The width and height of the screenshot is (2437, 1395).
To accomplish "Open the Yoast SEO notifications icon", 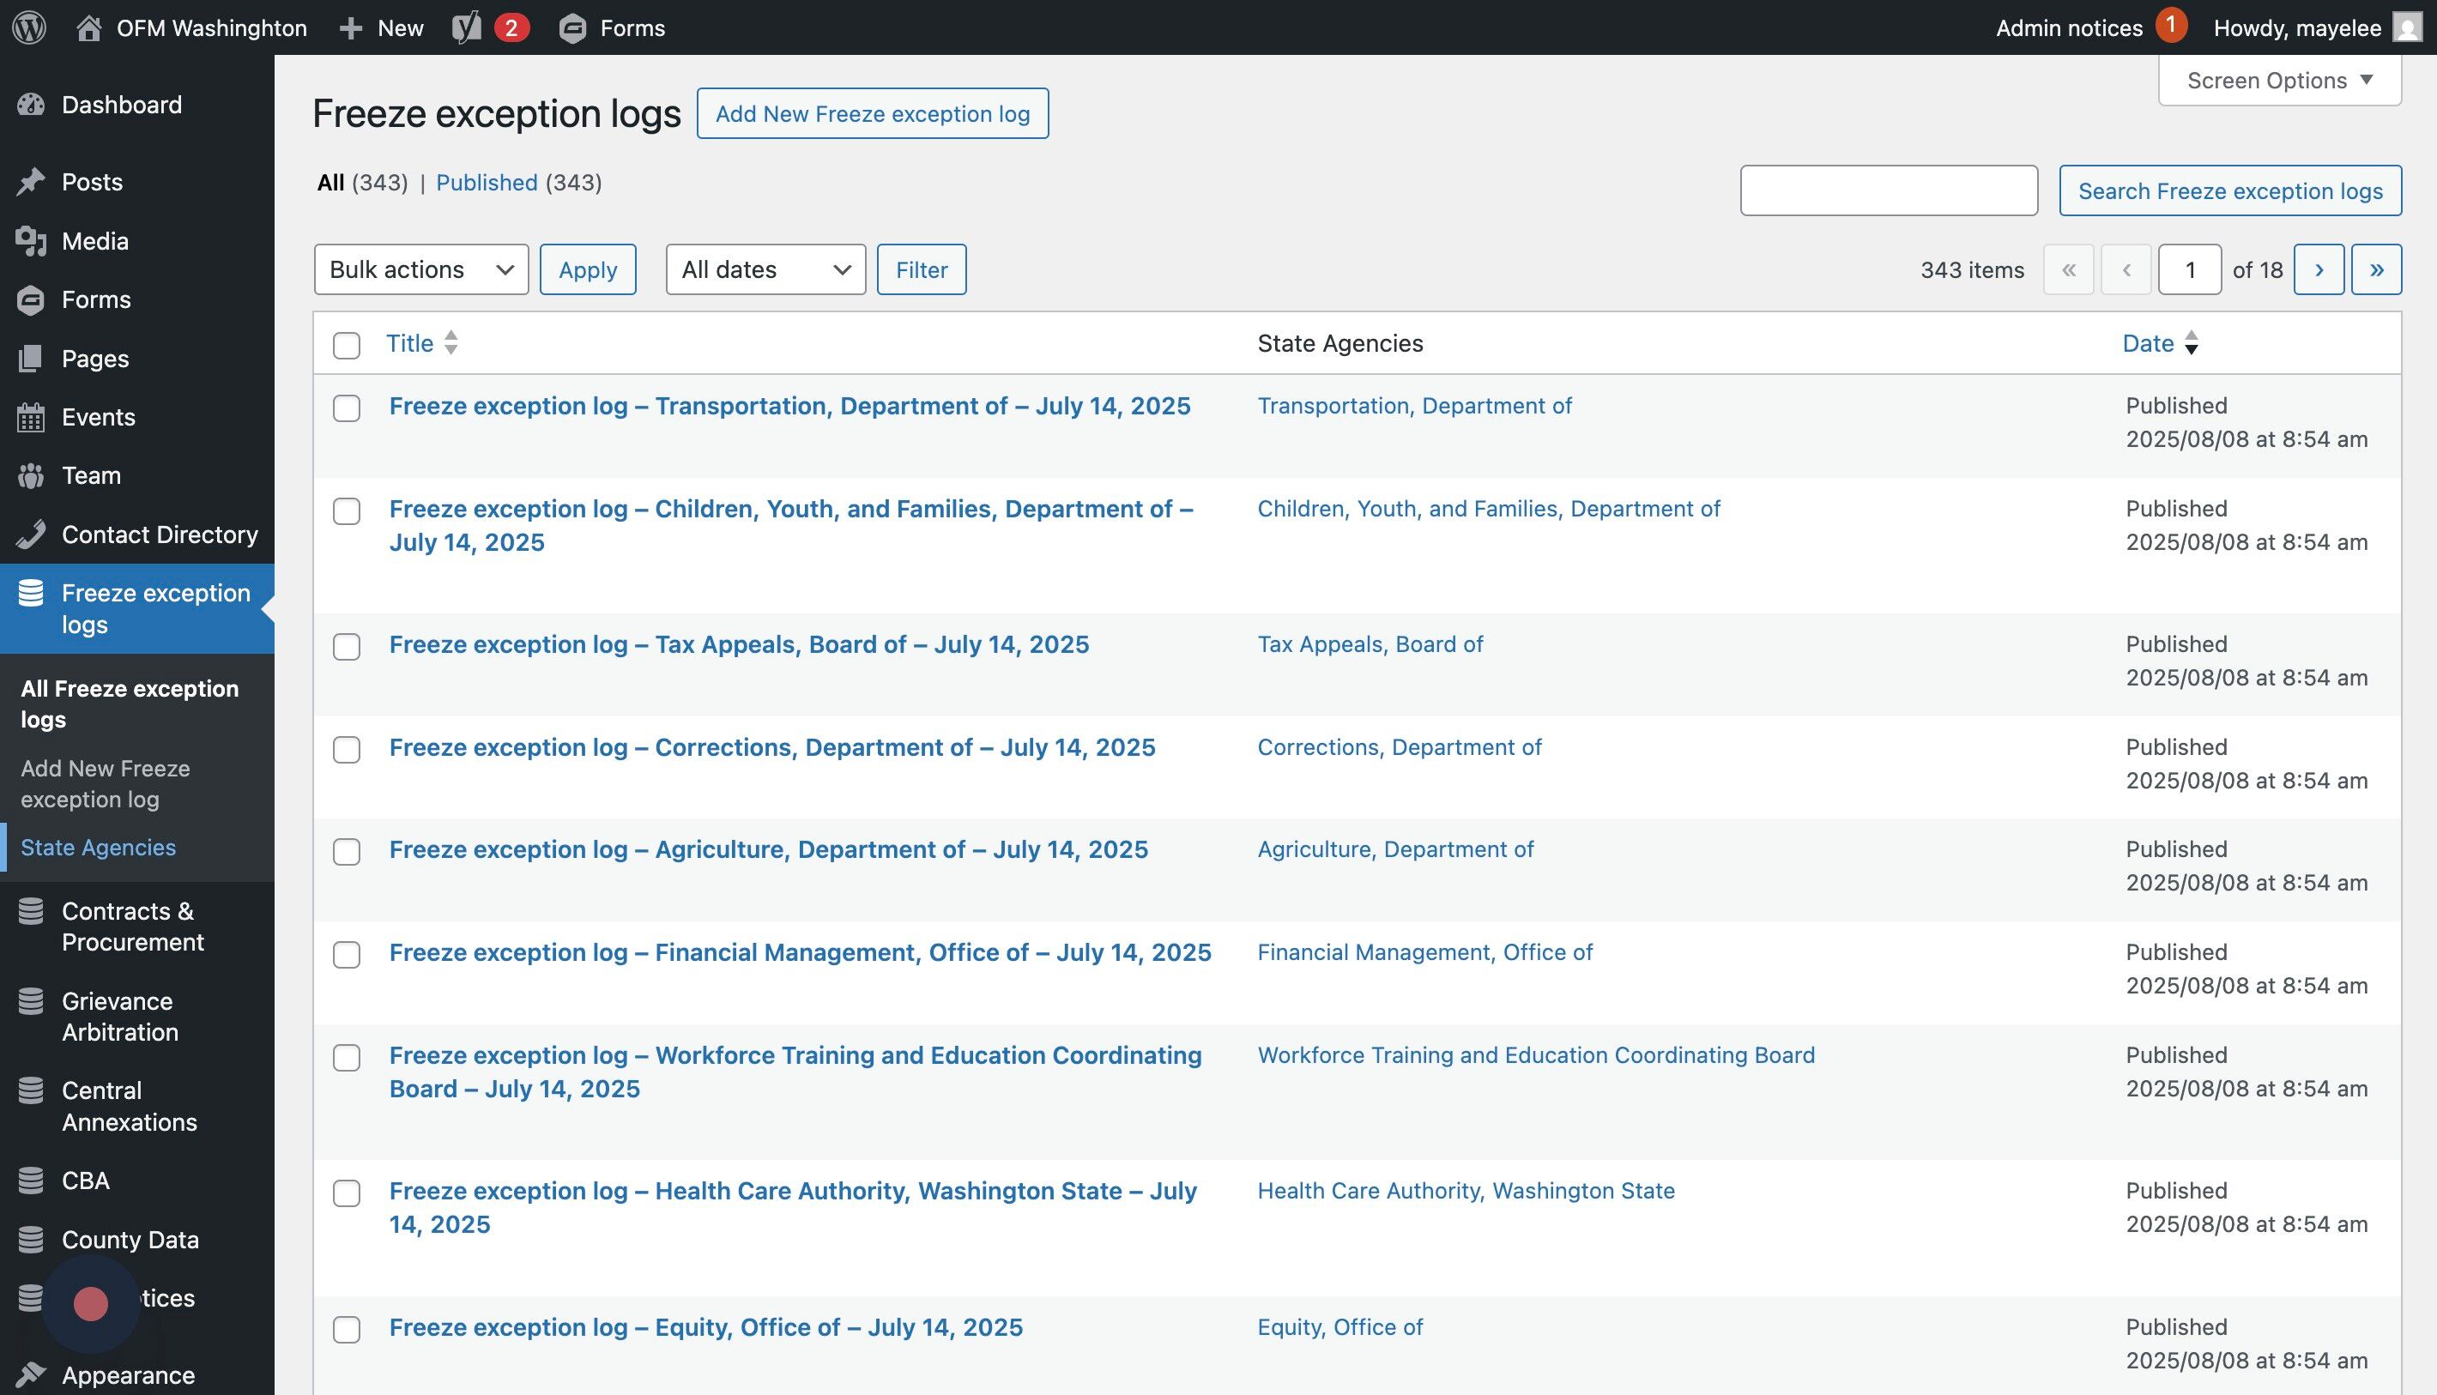I will [x=467, y=27].
